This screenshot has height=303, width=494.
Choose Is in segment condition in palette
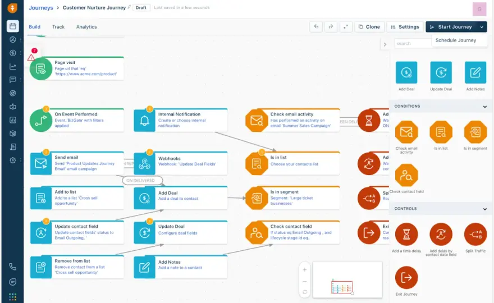point(475,132)
